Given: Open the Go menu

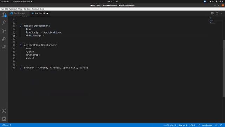Looking at the screenshot, I should coord(25,9).
